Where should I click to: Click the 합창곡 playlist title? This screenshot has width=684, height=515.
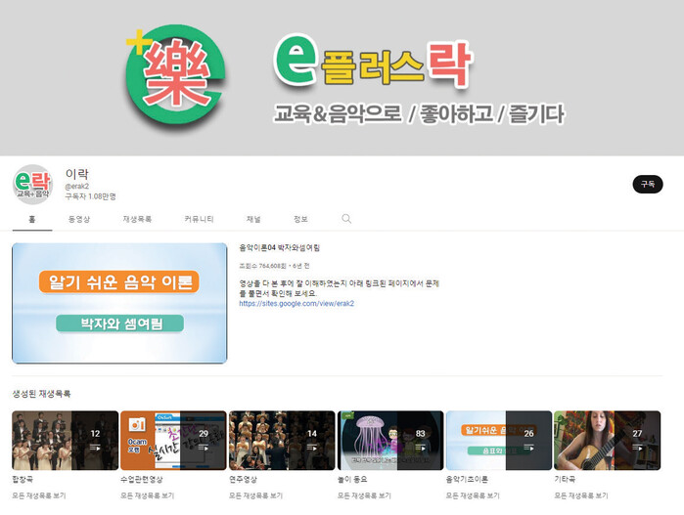[23, 479]
